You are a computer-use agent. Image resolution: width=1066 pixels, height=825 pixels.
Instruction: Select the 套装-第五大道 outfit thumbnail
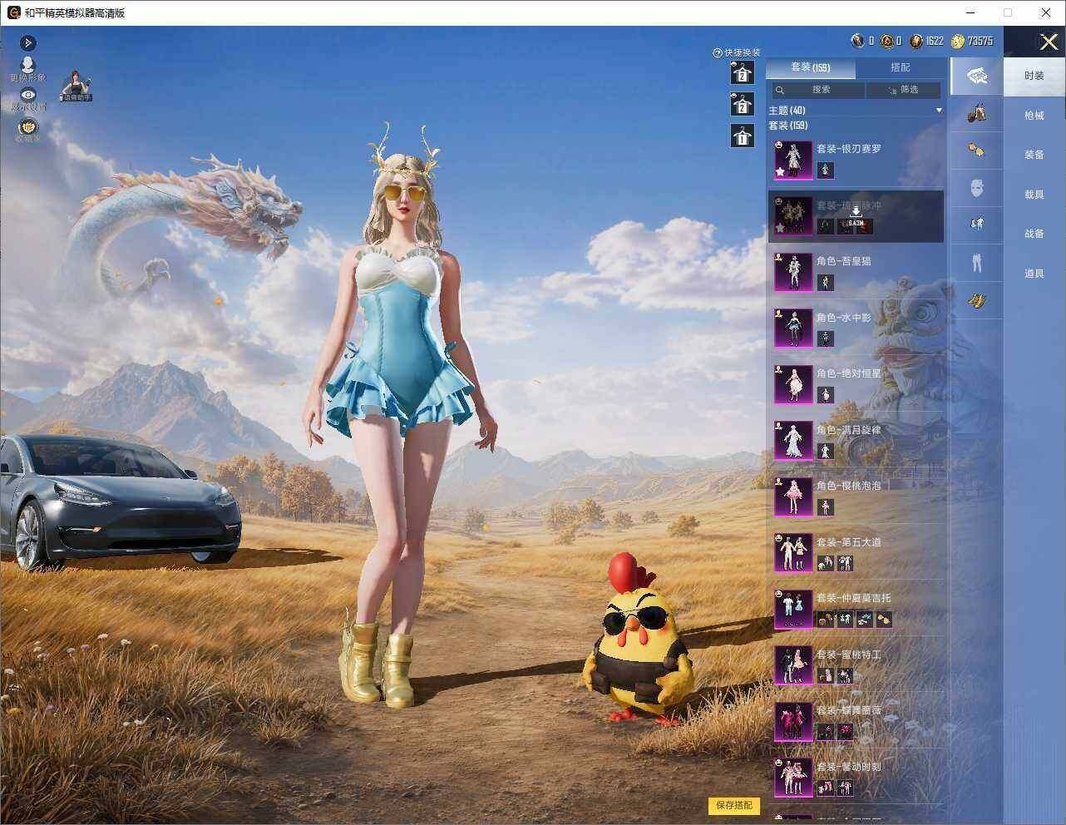tap(793, 553)
